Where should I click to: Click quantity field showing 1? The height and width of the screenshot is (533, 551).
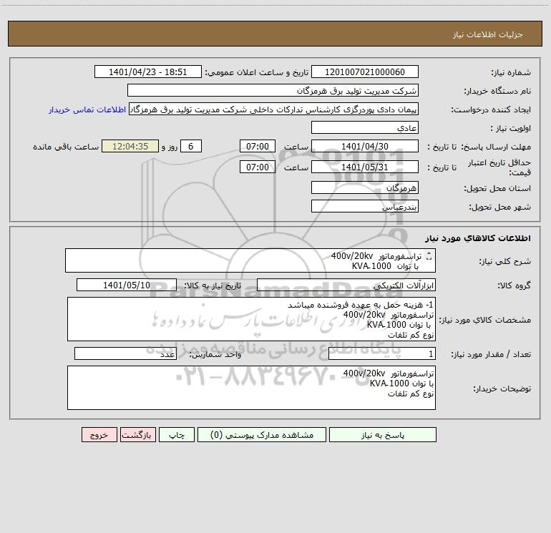tap(382, 354)
